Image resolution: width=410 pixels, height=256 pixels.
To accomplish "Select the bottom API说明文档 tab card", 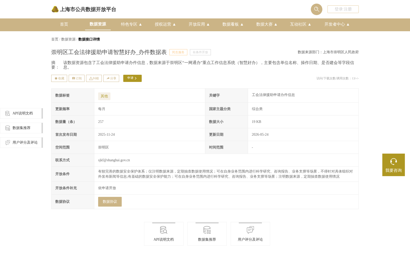I will click(164, 234).
